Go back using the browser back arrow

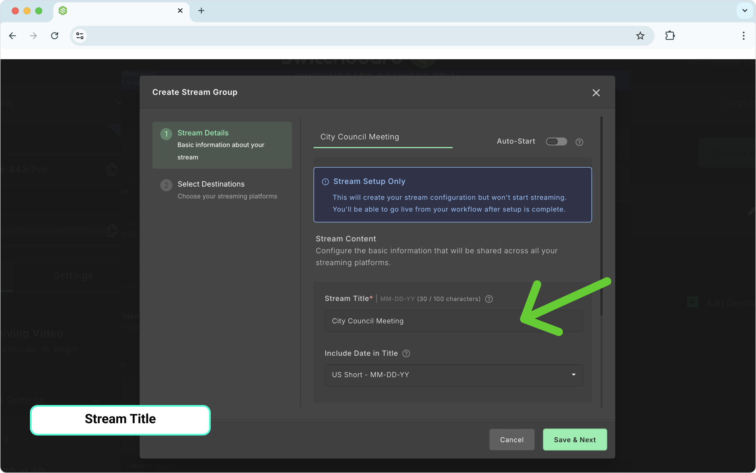click(x=13, y=36)
